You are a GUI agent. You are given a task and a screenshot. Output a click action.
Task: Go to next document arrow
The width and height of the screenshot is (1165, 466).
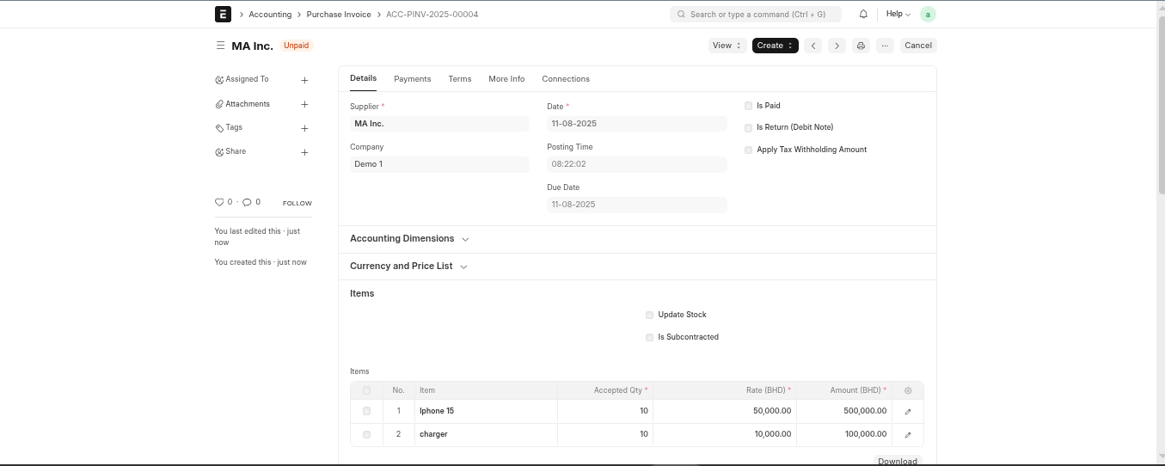tap(837, 46)
